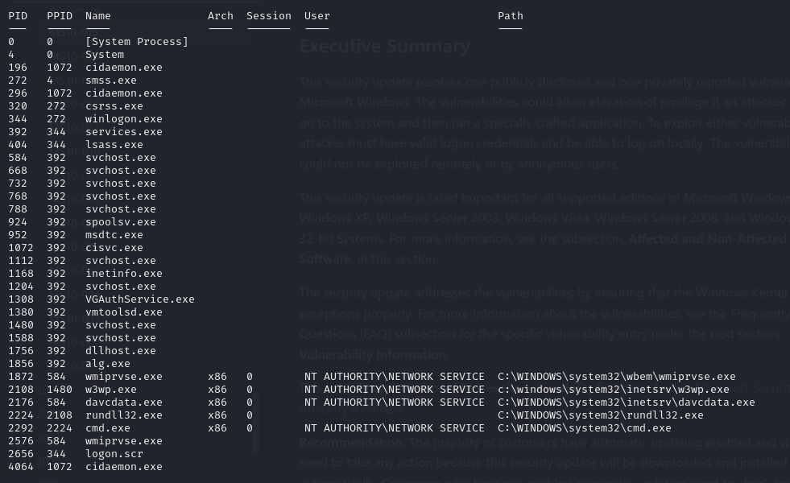Click the spoolsv.exe process name
Screen dimensions: 790x483
[120, 222]
